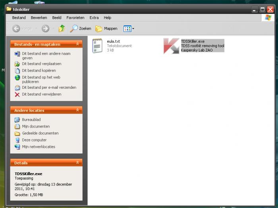Click 'Dit bestand kopiëren' link
Screen dimensions: 278x208
coord(39,71)
